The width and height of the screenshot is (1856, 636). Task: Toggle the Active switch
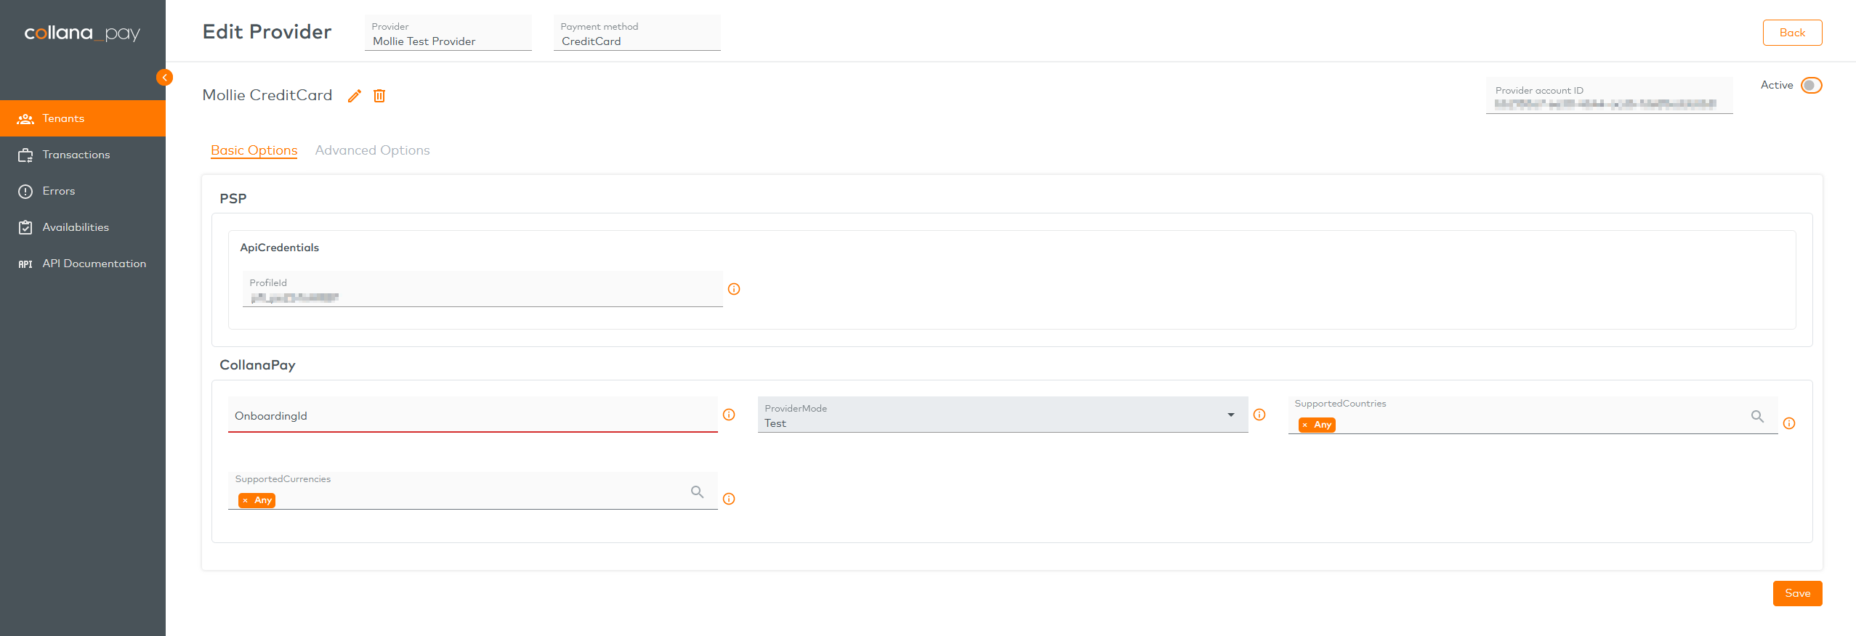click(1812, 86)
